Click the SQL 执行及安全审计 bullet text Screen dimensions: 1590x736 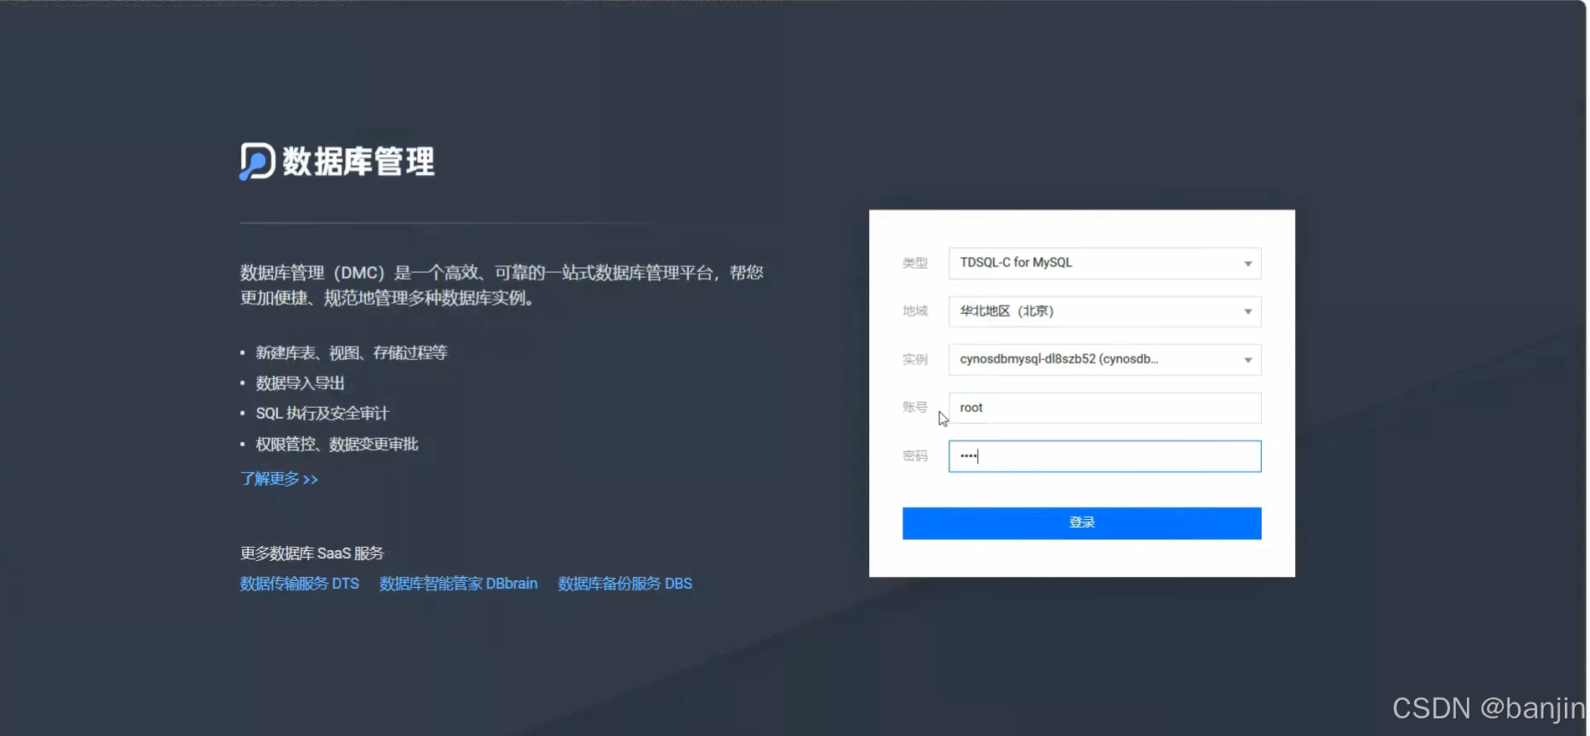pyautogui.click(x=322, y=414)
